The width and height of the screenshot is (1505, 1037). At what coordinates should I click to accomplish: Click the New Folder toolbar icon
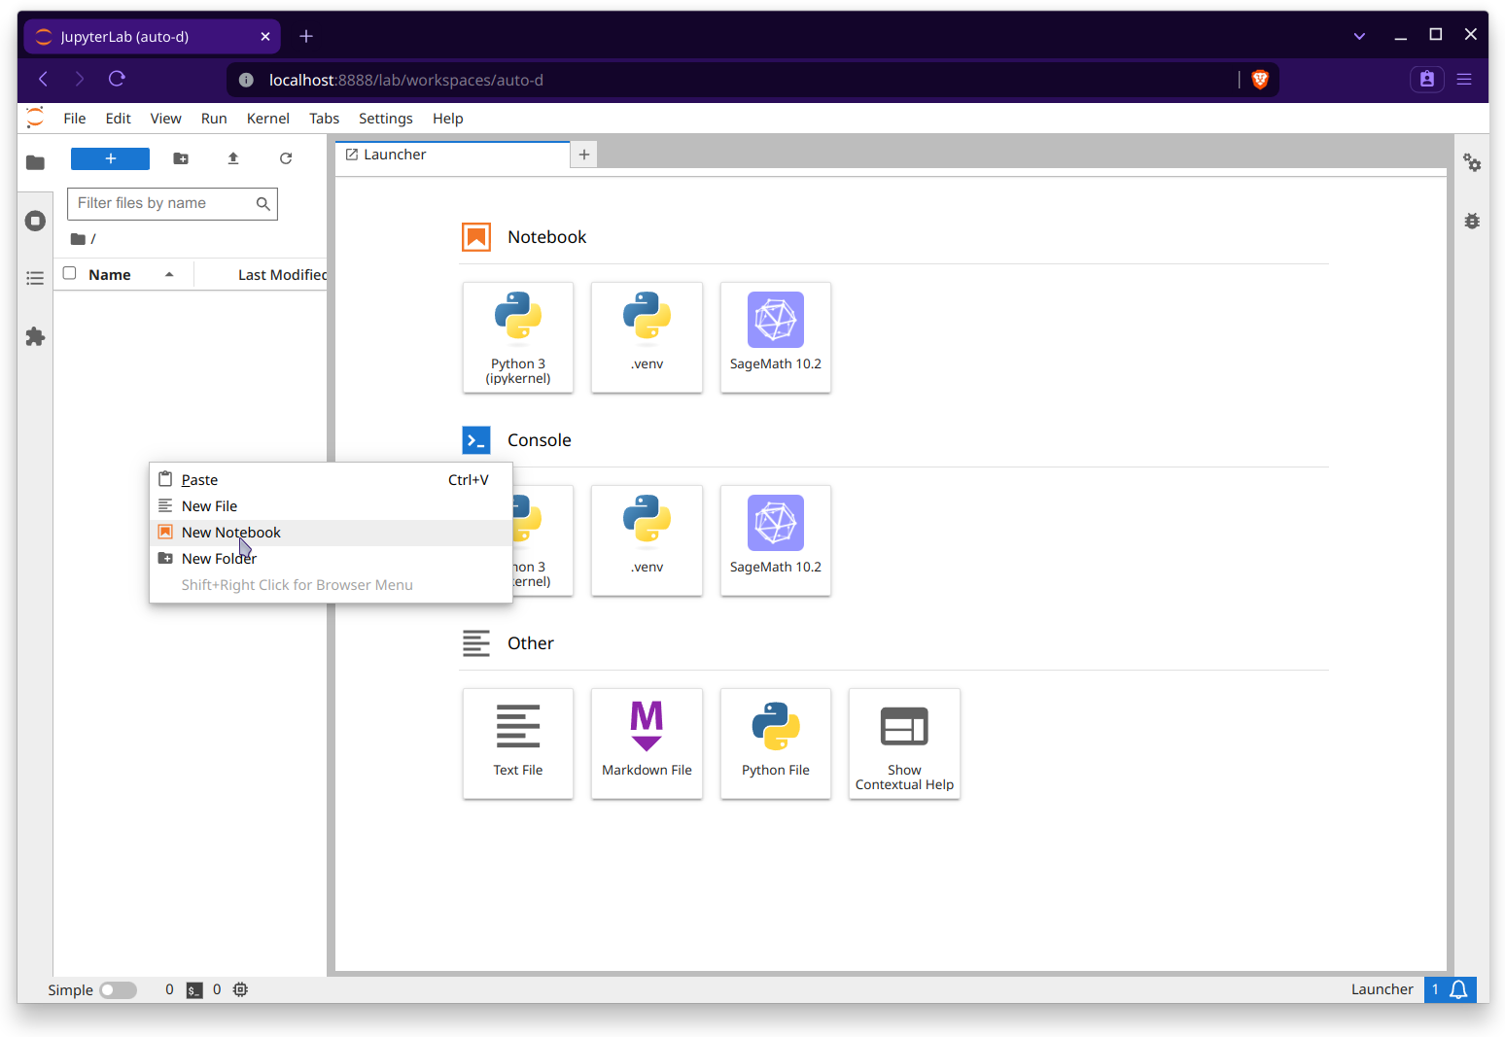181,158
